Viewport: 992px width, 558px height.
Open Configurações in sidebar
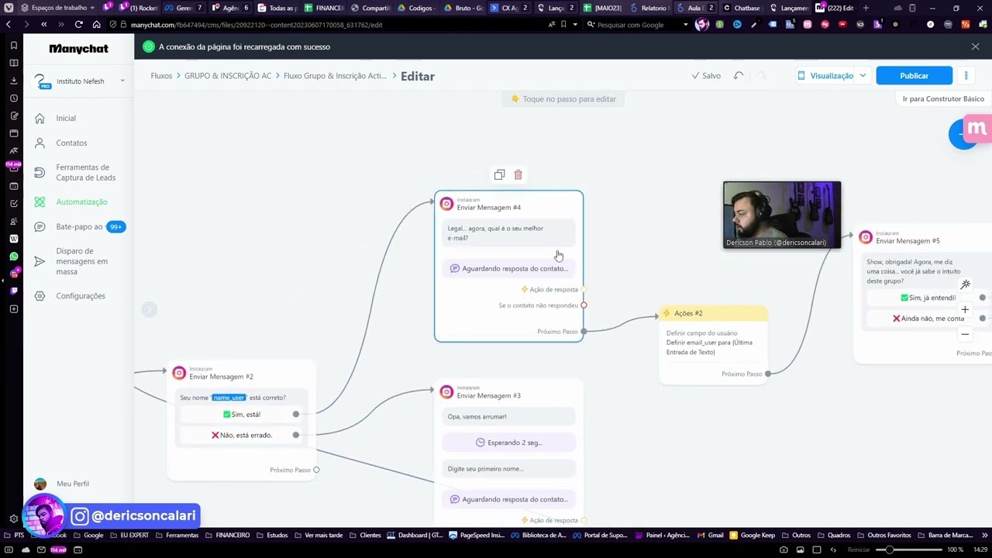(x=80, y=296)
